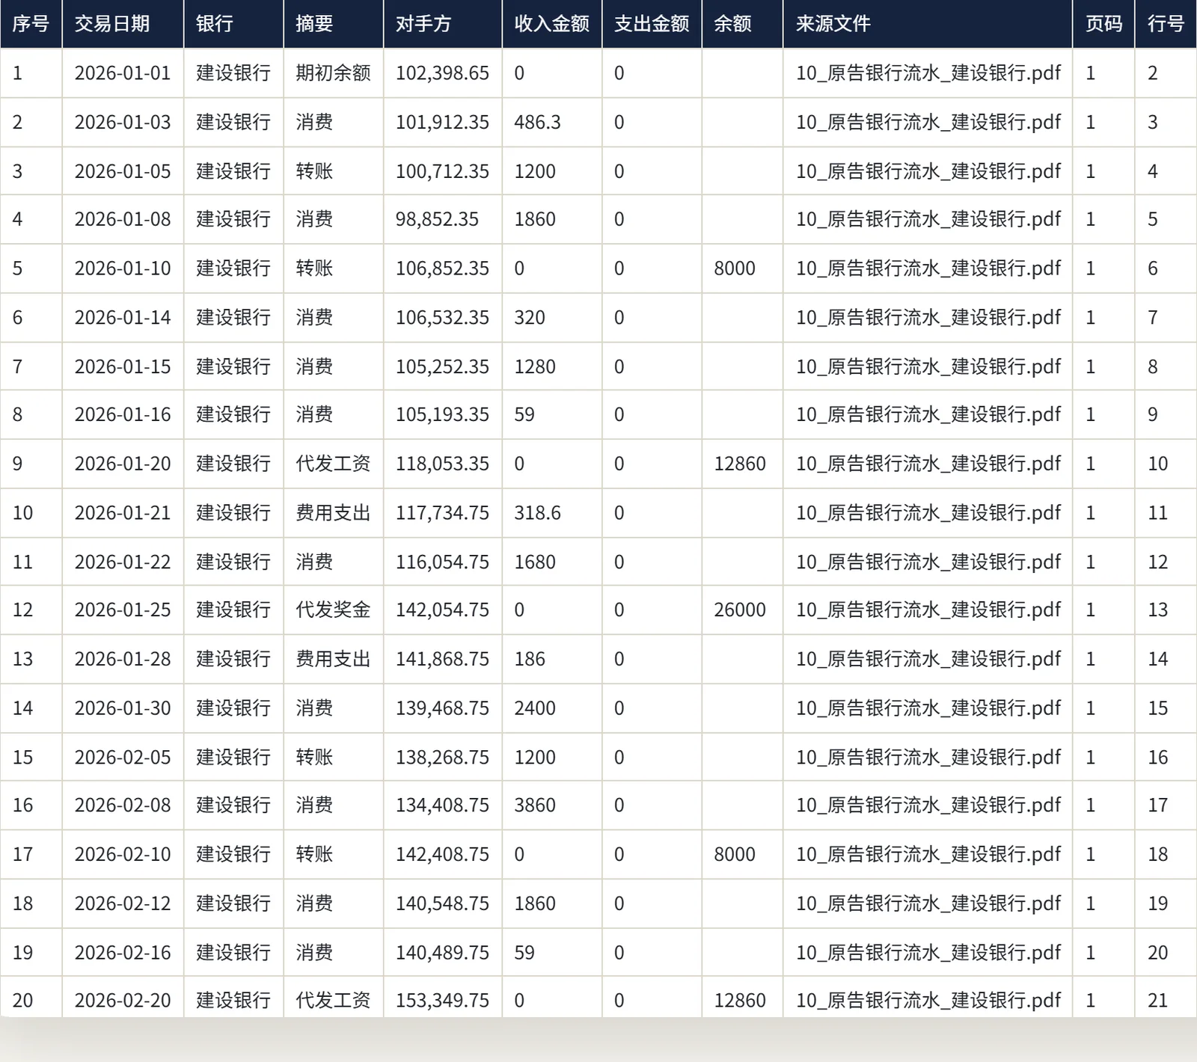Image resolution: width=1197 pixels, height=1062 pixels.
Task: Click the value 105,252.35
Action: click(x=442, y=366)
